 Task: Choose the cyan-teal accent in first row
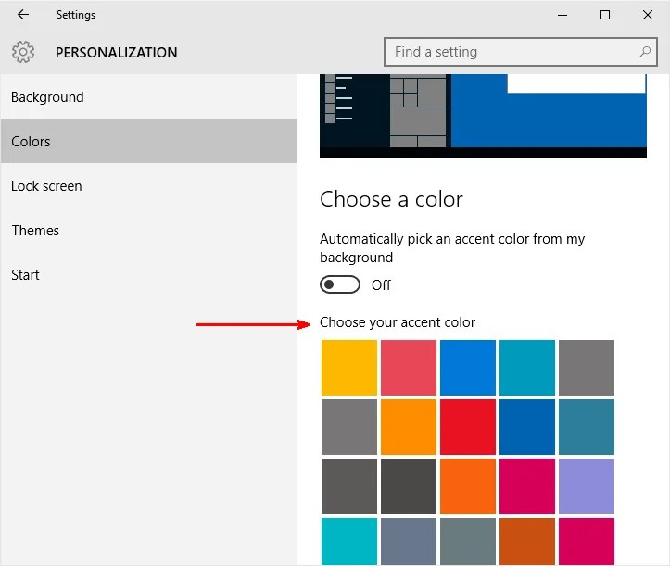point(527,368)
